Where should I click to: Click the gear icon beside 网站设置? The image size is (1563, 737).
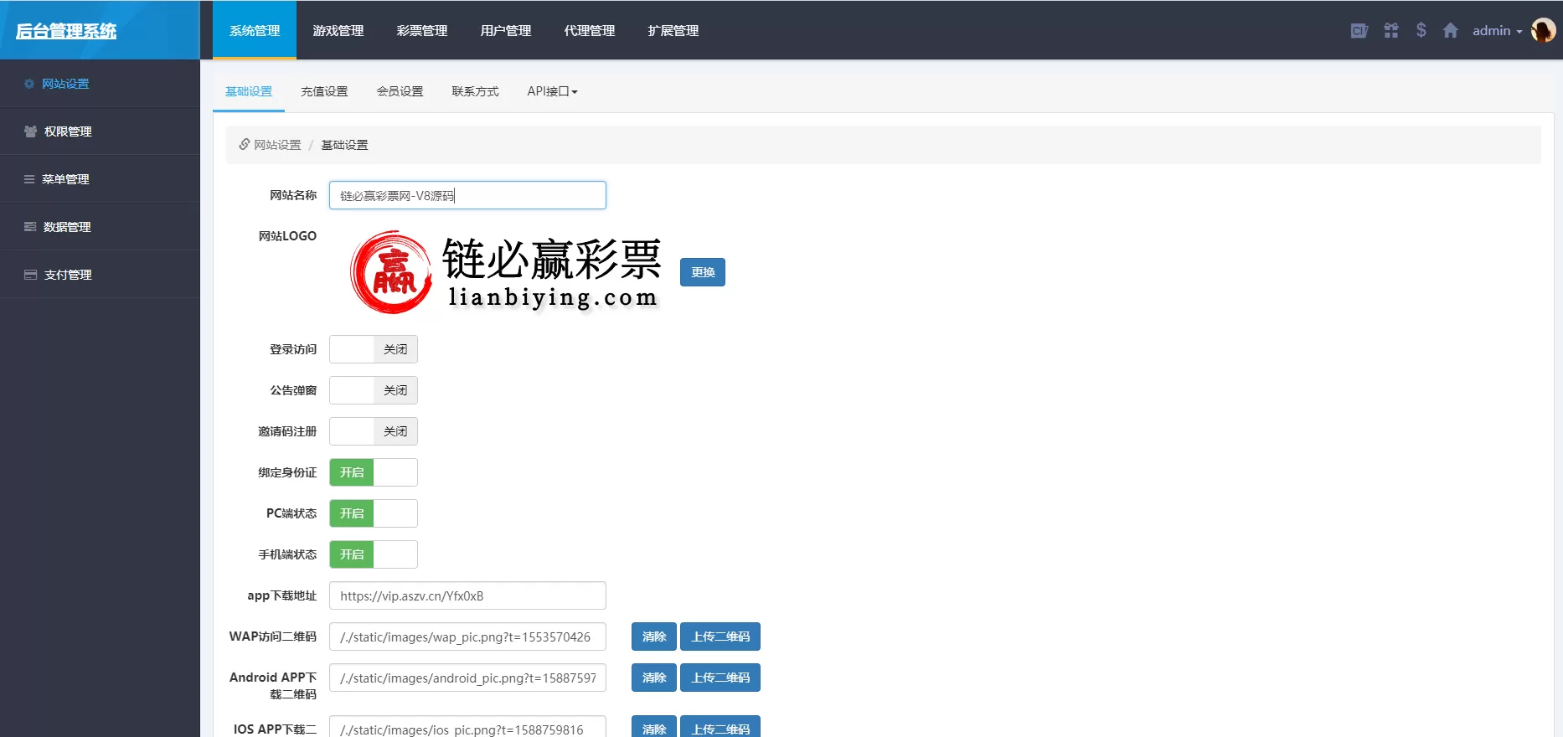[x=29, y=84]
